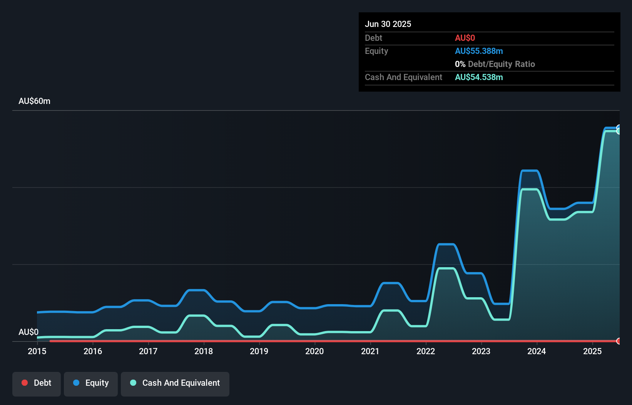
Task: Open the Debt row in the tooltip panel
Action: pyautogui.click(x=373, y=38)
